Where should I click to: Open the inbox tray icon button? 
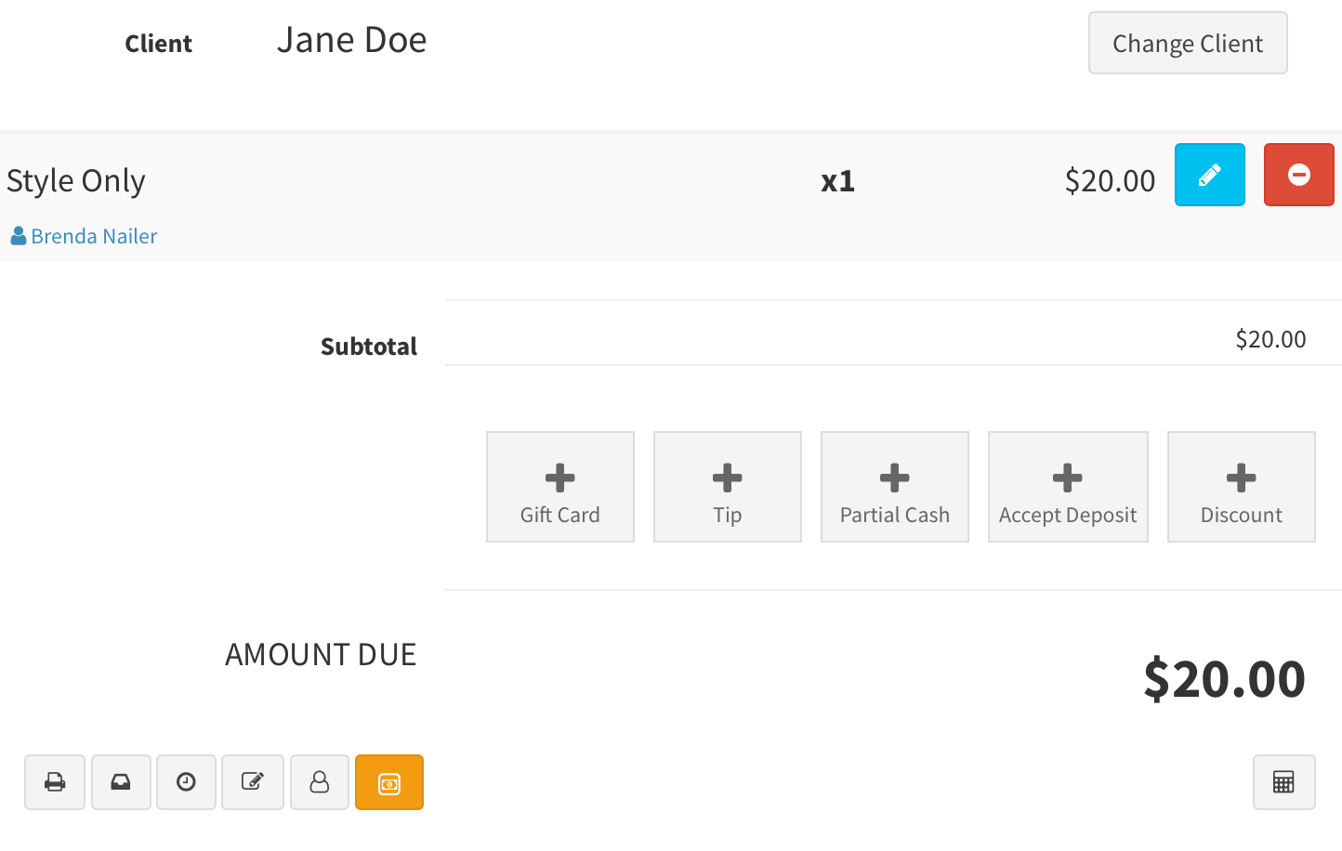pos(121,782)
